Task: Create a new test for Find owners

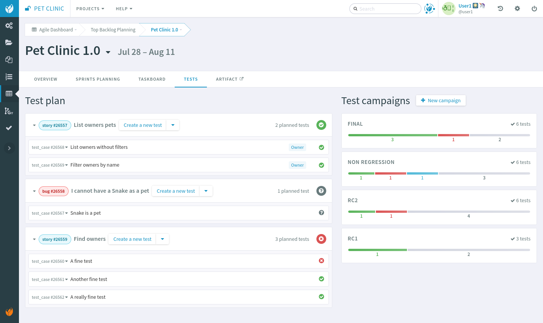Action: coord(132,239)
